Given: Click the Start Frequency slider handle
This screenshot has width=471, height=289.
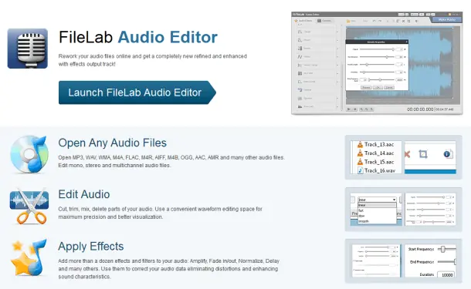Looking at the screenshot, I should pos(442,249).
